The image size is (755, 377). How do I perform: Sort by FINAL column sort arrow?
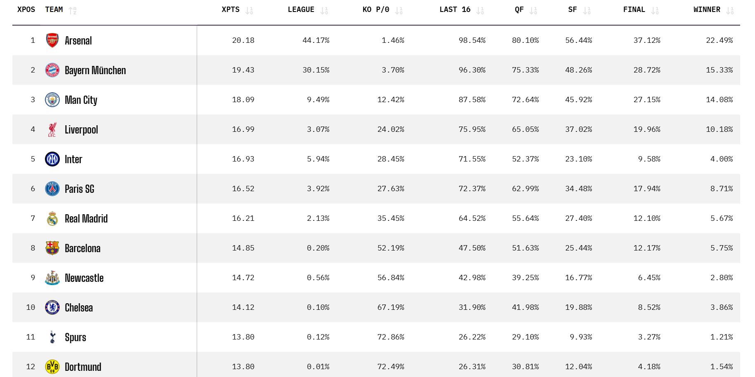[655, 11]
